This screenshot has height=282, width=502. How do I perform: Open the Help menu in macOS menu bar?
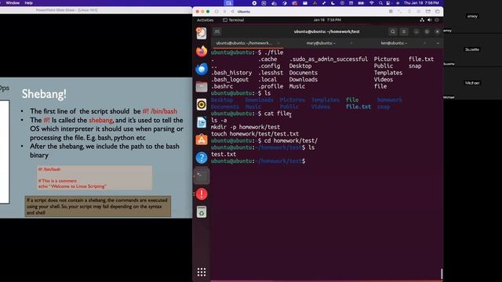(29, 3)
